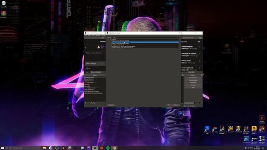Pick CABLE-B Input from the device list

point(145,41)
